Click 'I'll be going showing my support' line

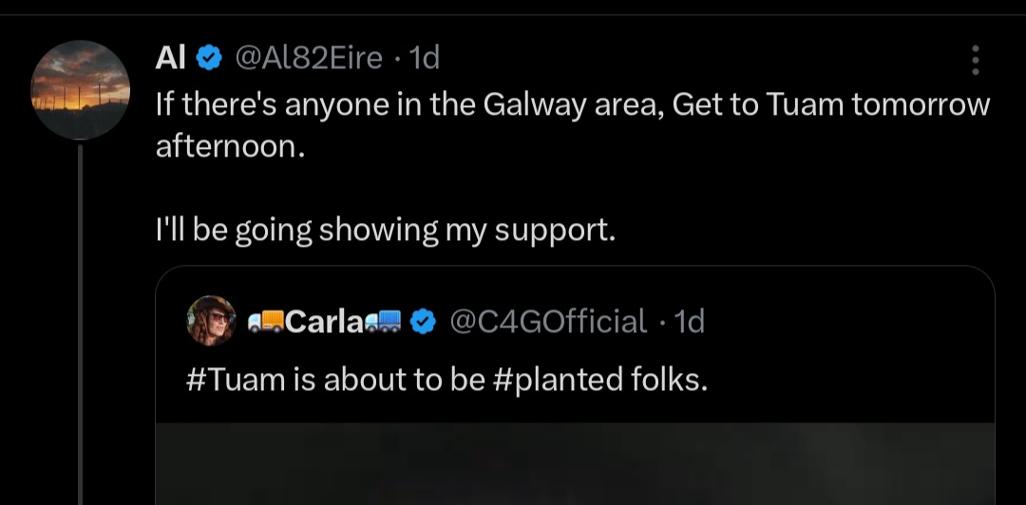point(386,230)
